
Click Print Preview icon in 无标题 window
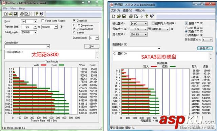coord(136,16)
